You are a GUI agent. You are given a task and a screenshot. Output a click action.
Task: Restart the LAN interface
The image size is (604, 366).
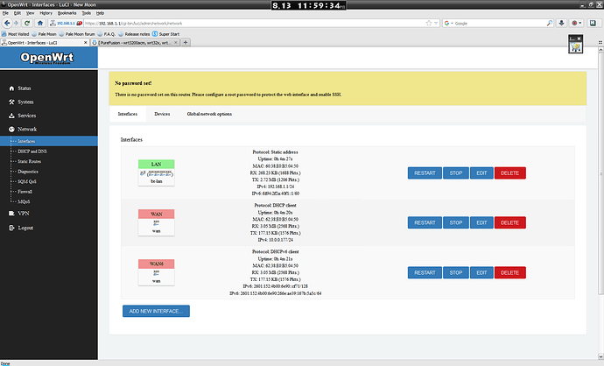click(425, 173)
